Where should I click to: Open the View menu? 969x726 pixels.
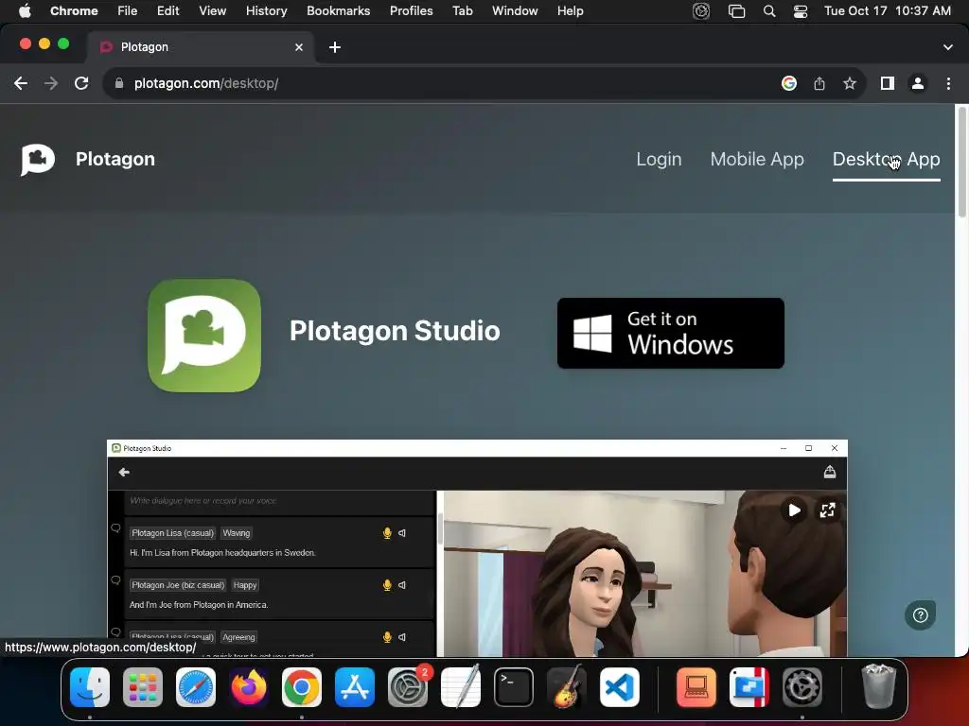[213, 11]
